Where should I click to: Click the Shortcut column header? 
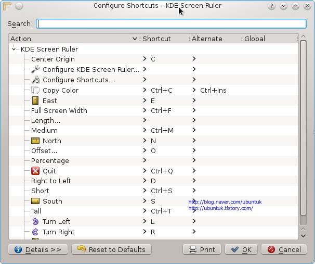(165, 39)
